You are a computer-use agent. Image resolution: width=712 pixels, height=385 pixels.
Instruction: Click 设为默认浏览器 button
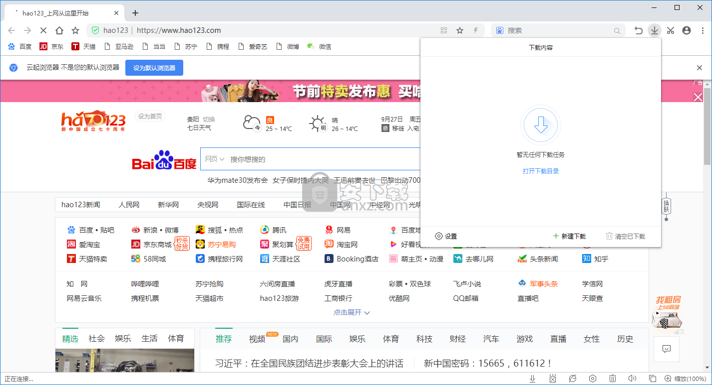(154, 68)
